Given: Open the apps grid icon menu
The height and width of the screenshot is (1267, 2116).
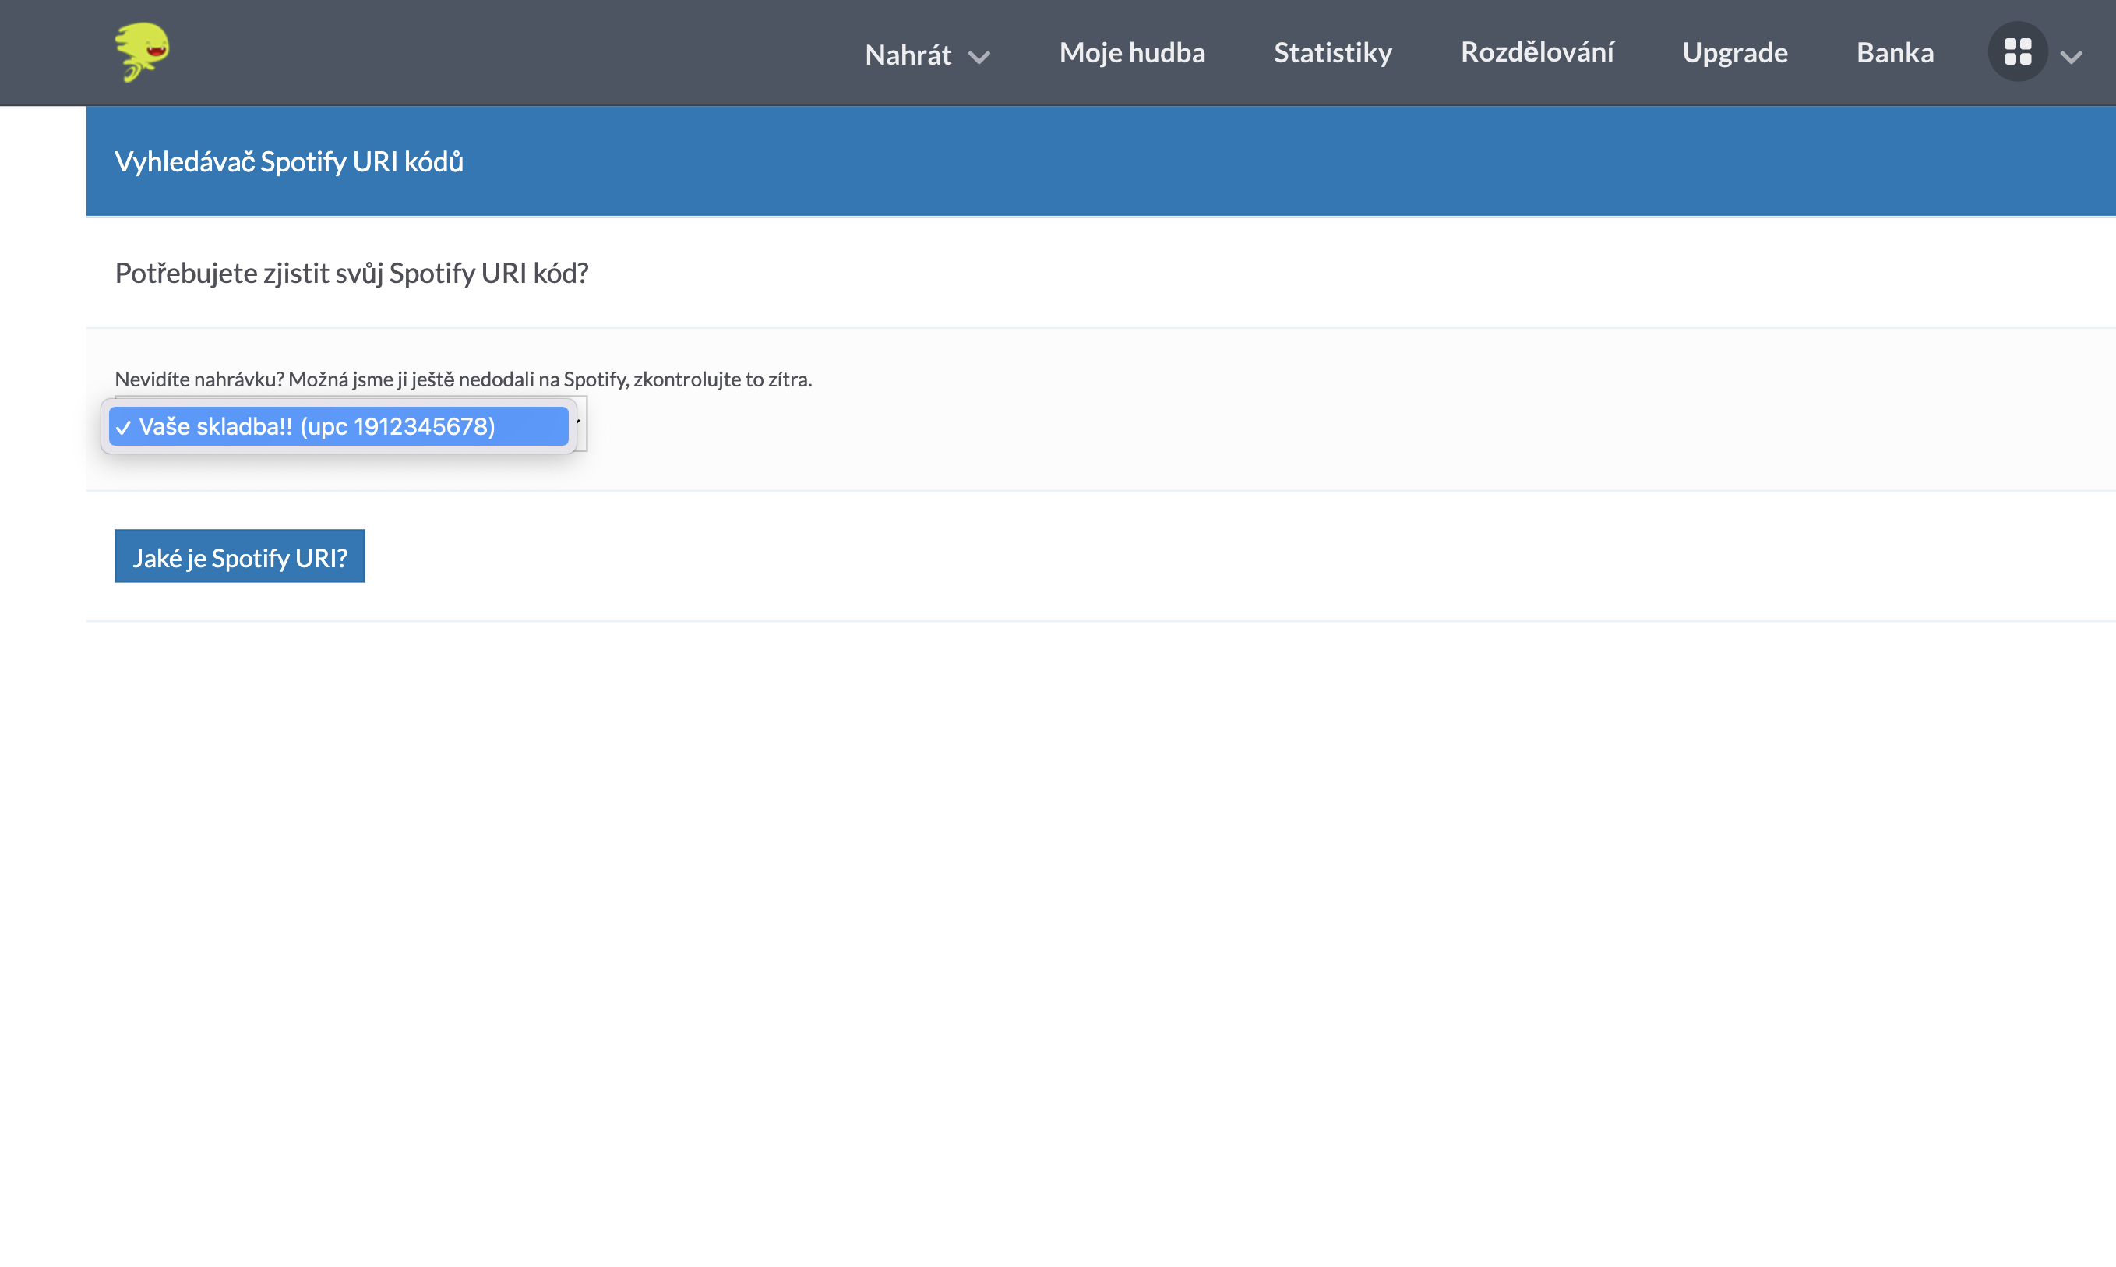Looking at the screenshot, I should (2018, 52).
